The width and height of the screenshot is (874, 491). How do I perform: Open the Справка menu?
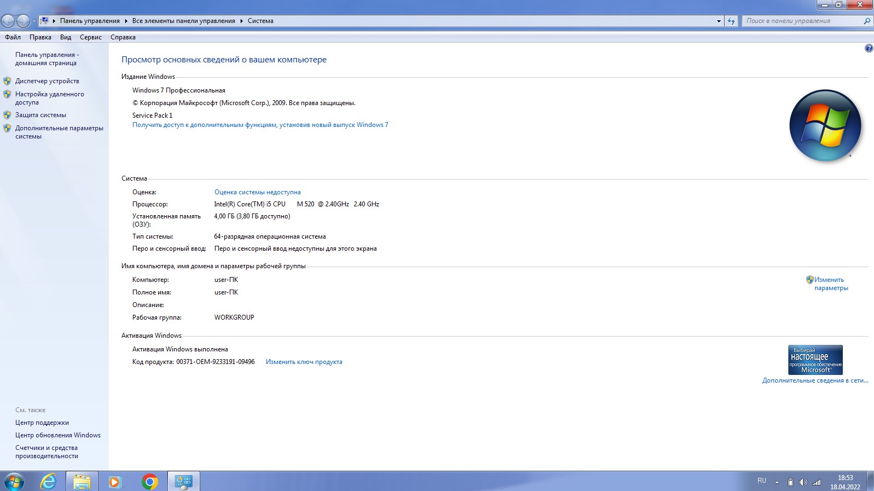point(123,37)
